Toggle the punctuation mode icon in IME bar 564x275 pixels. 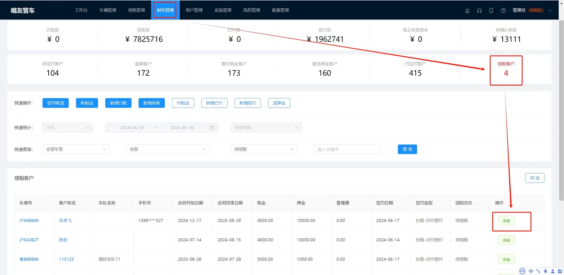tap(538, 271)
